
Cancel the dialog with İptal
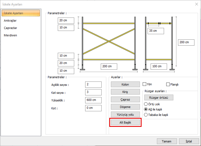click(x=189, y=141)
